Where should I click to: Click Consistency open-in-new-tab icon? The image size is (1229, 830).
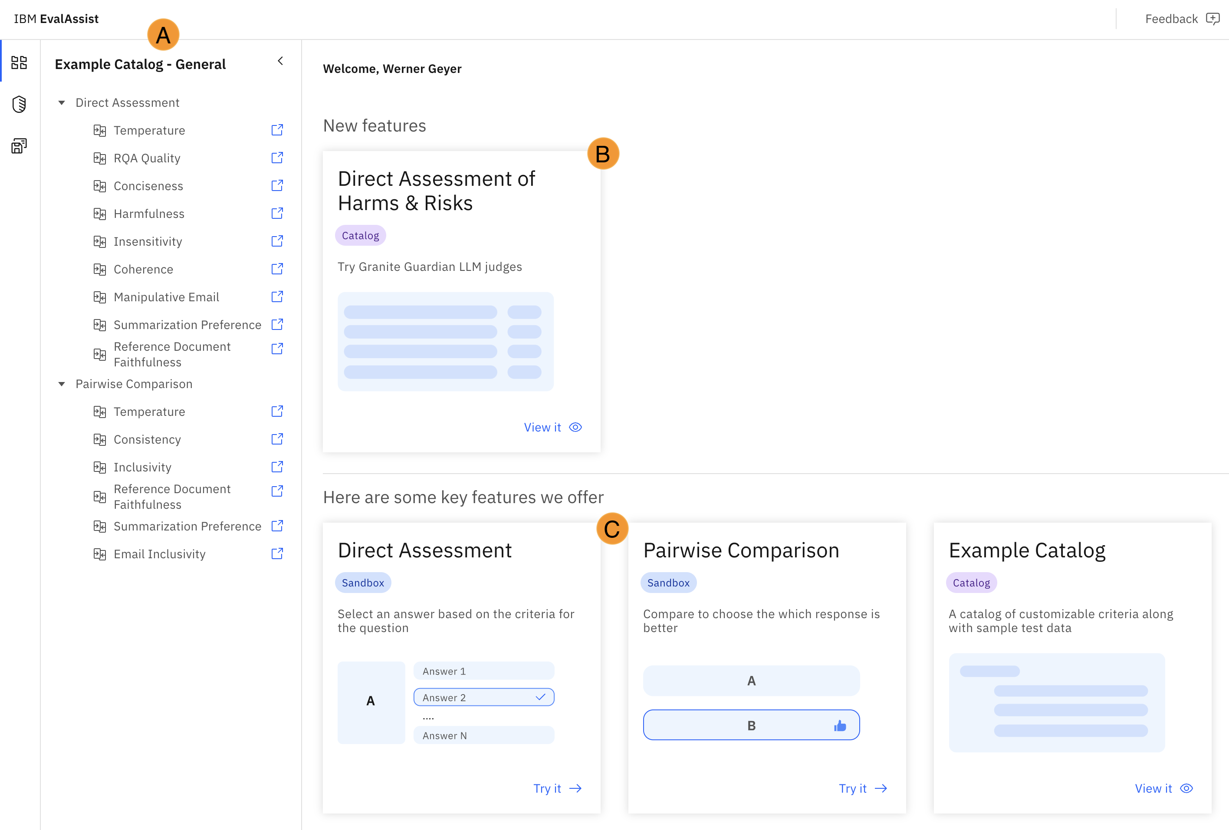pos(277,439)
